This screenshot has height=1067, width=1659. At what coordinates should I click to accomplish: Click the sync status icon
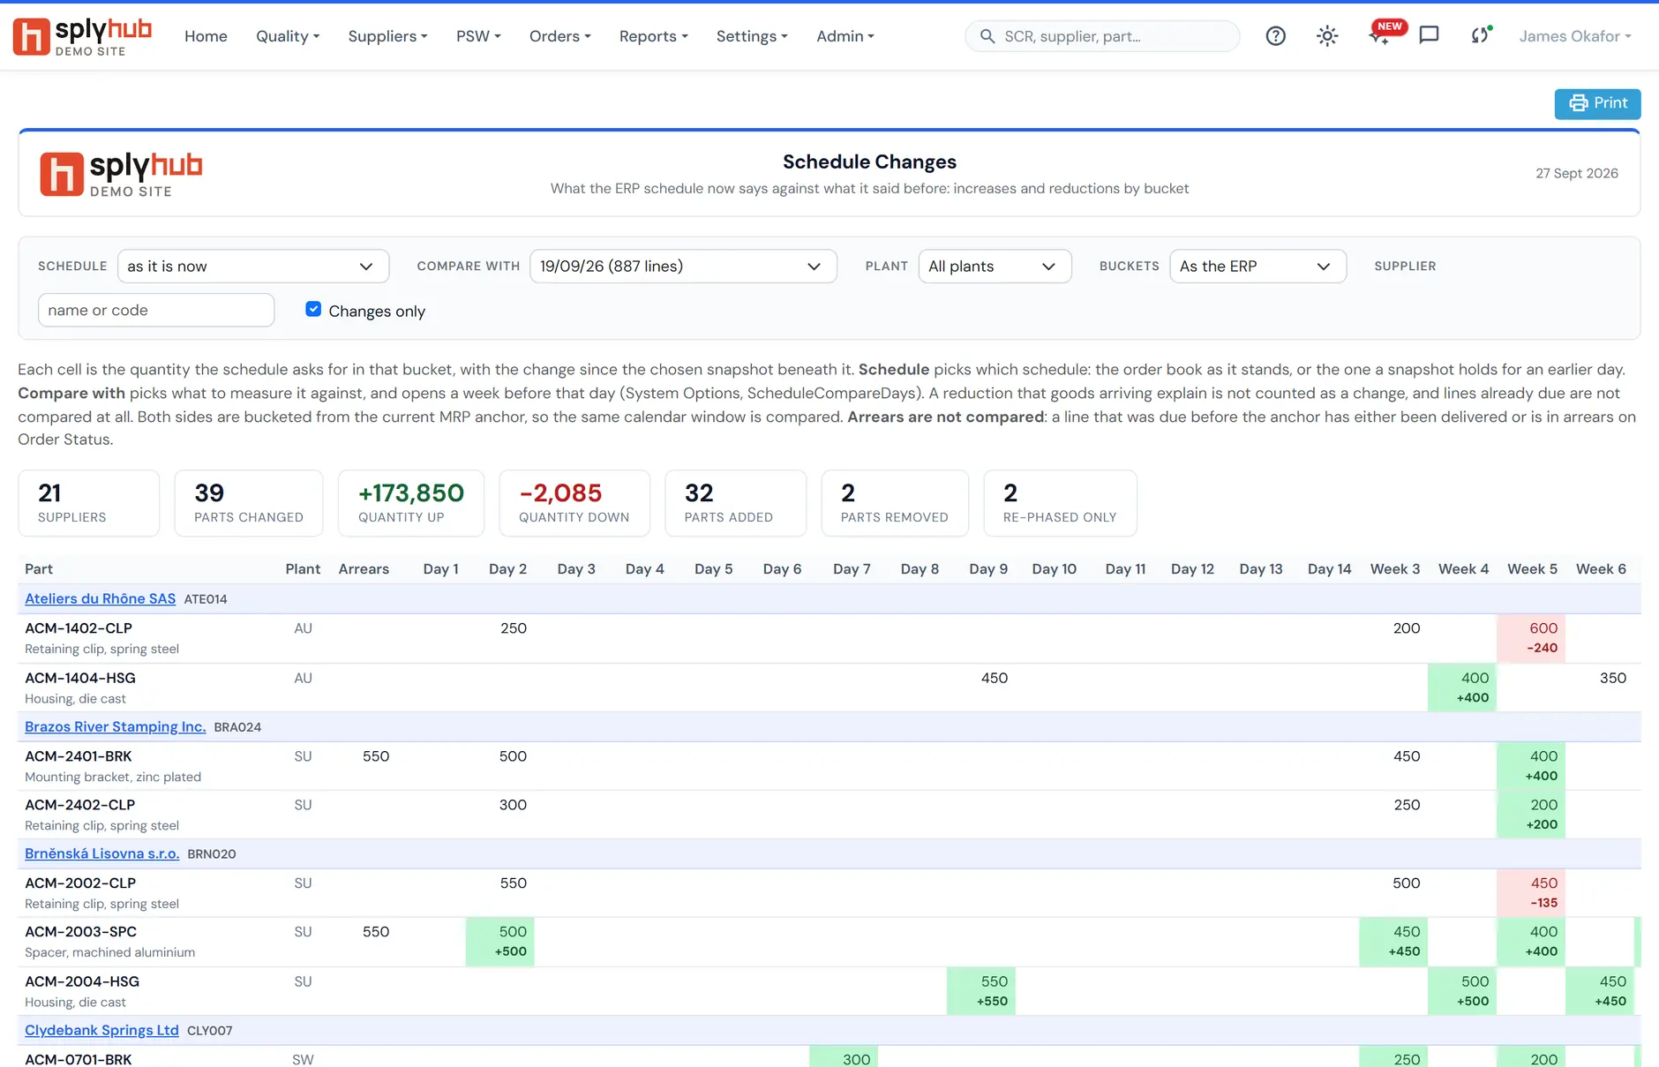pos(1480,36)
